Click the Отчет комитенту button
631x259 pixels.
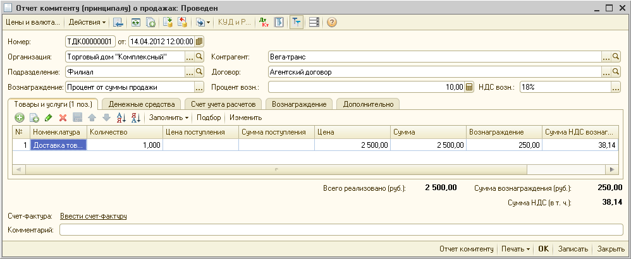(467, 249)
